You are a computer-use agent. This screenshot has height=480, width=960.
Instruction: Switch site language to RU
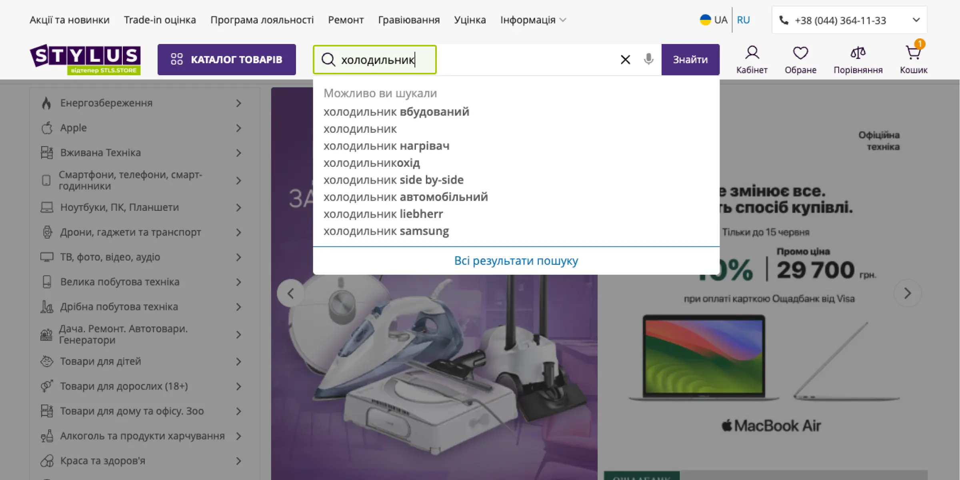[x=743, y=20]
